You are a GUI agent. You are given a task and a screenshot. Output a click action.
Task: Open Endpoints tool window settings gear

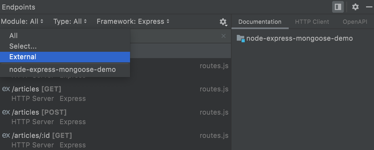(355, 7)
